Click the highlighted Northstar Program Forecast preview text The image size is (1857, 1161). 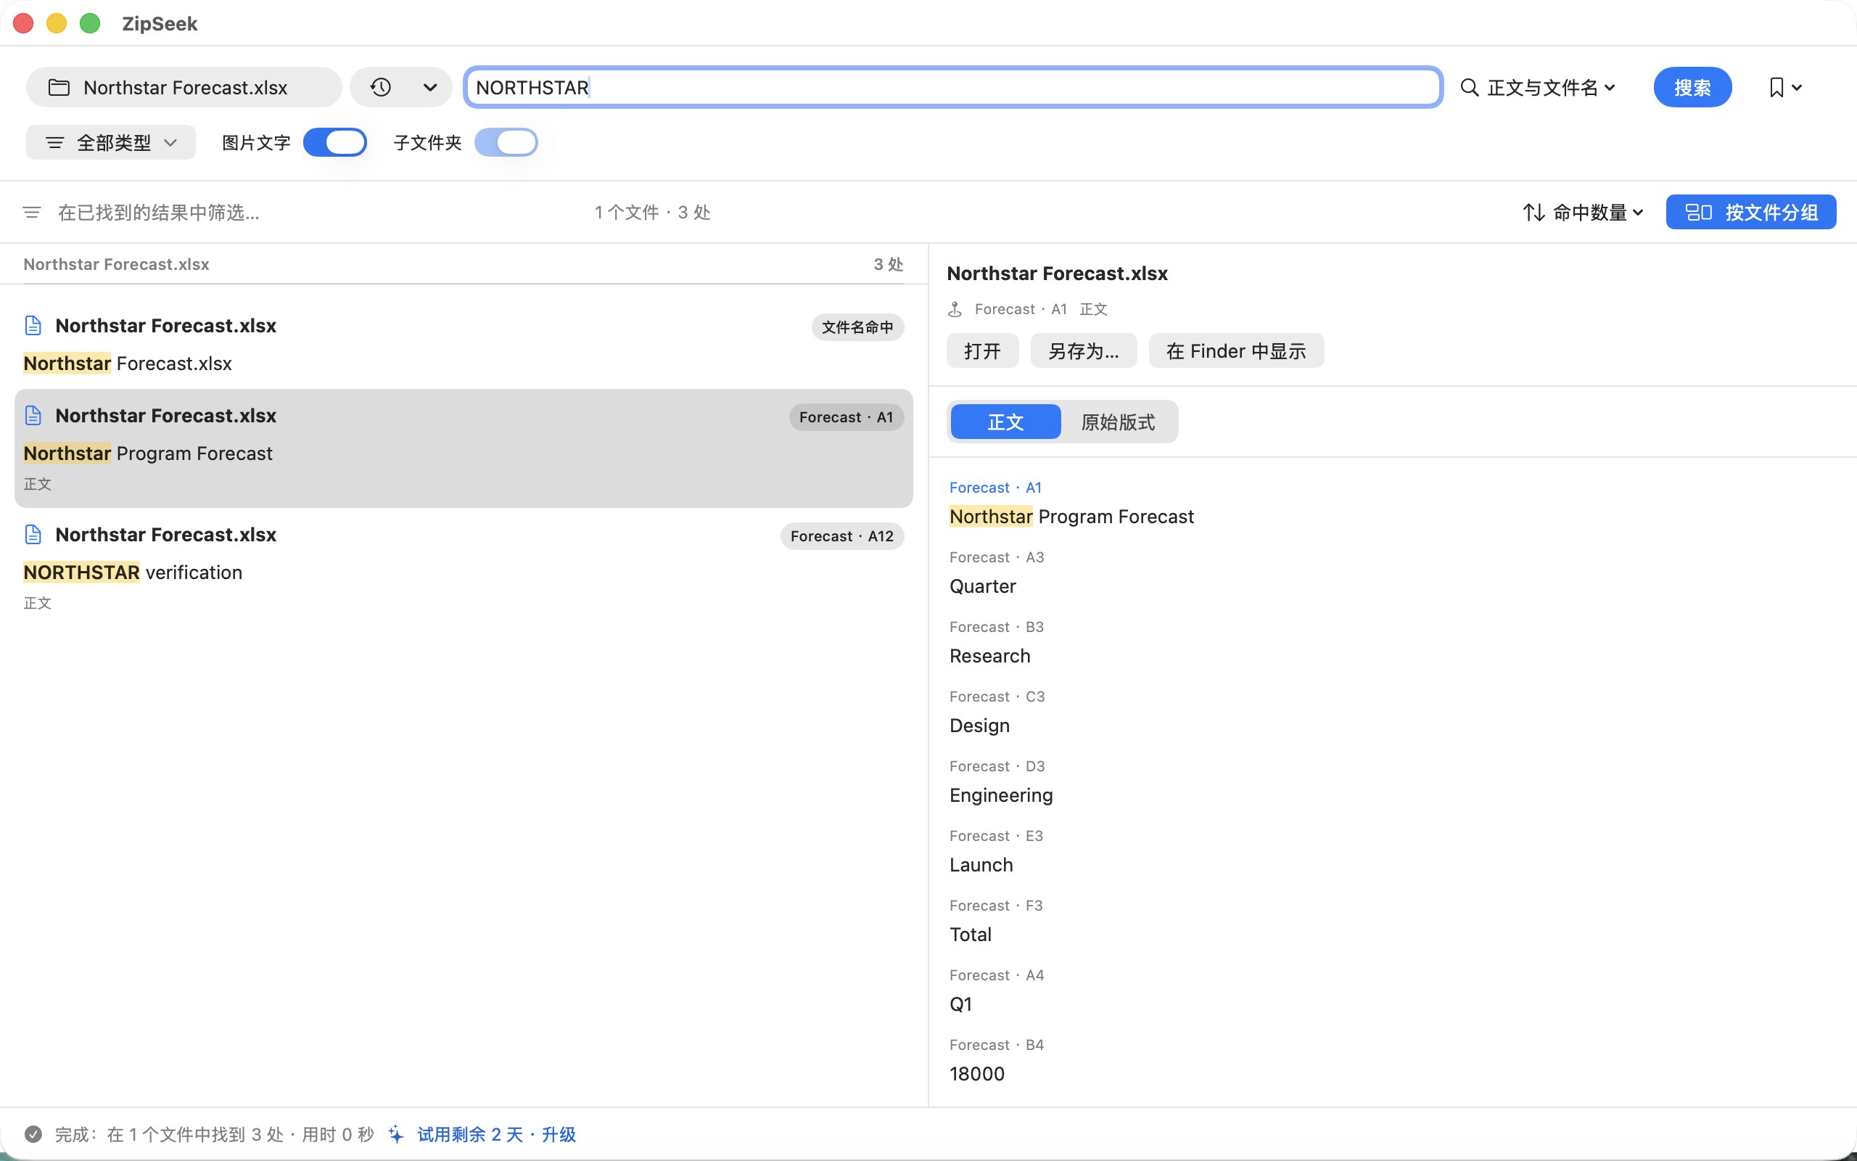1071,517
